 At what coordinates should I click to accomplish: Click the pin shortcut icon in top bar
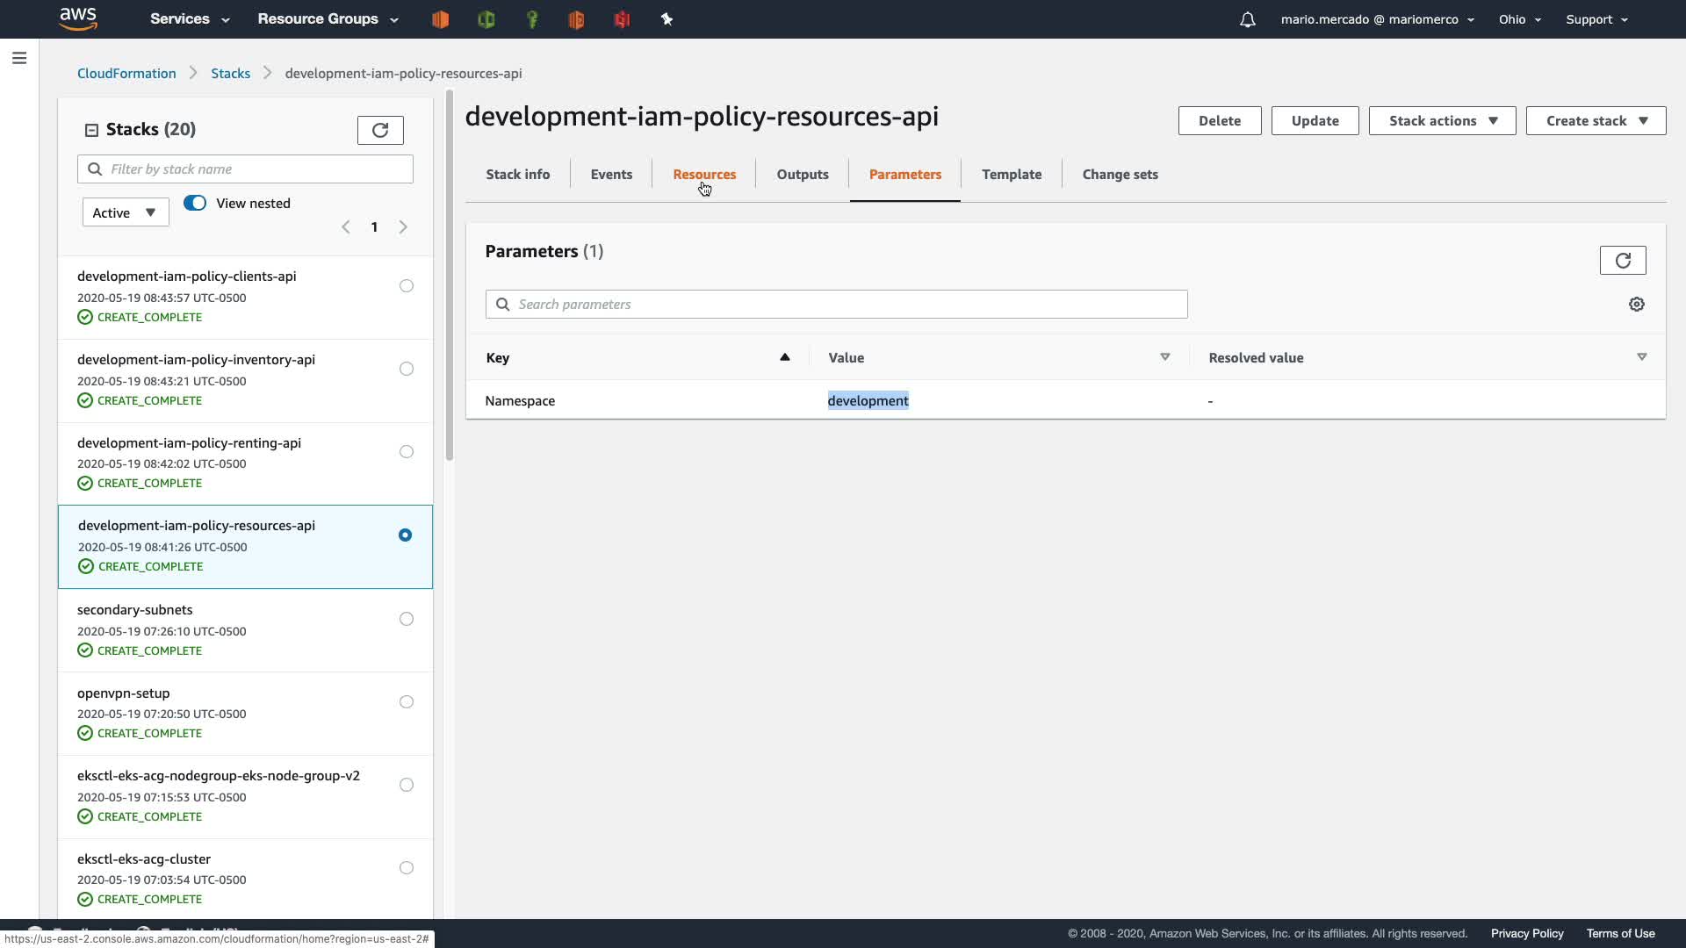[666, 19]
